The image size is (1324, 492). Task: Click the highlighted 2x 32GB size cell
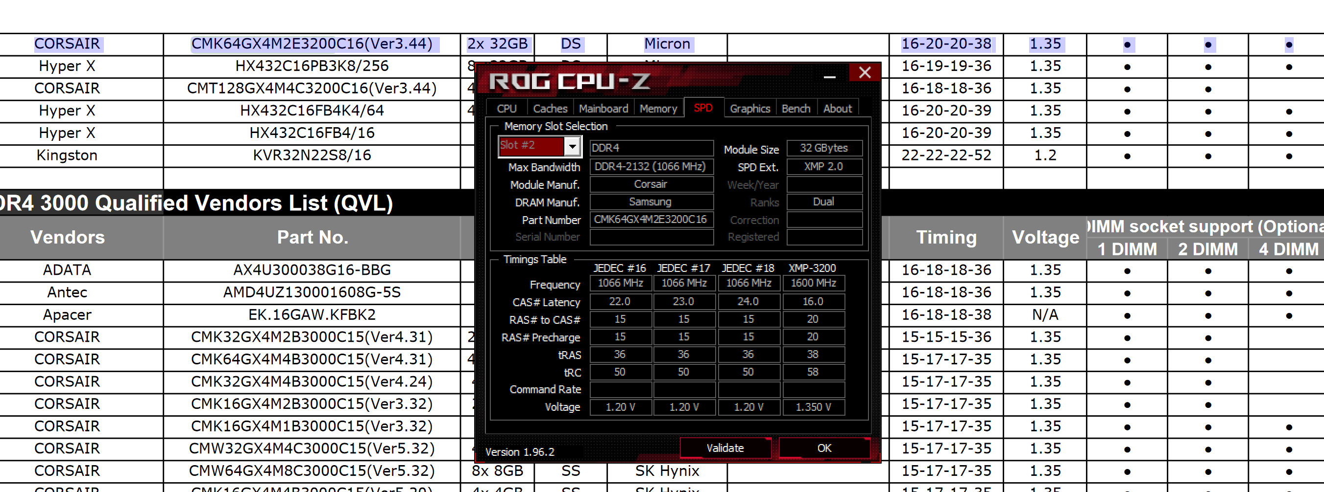[497, 44]
